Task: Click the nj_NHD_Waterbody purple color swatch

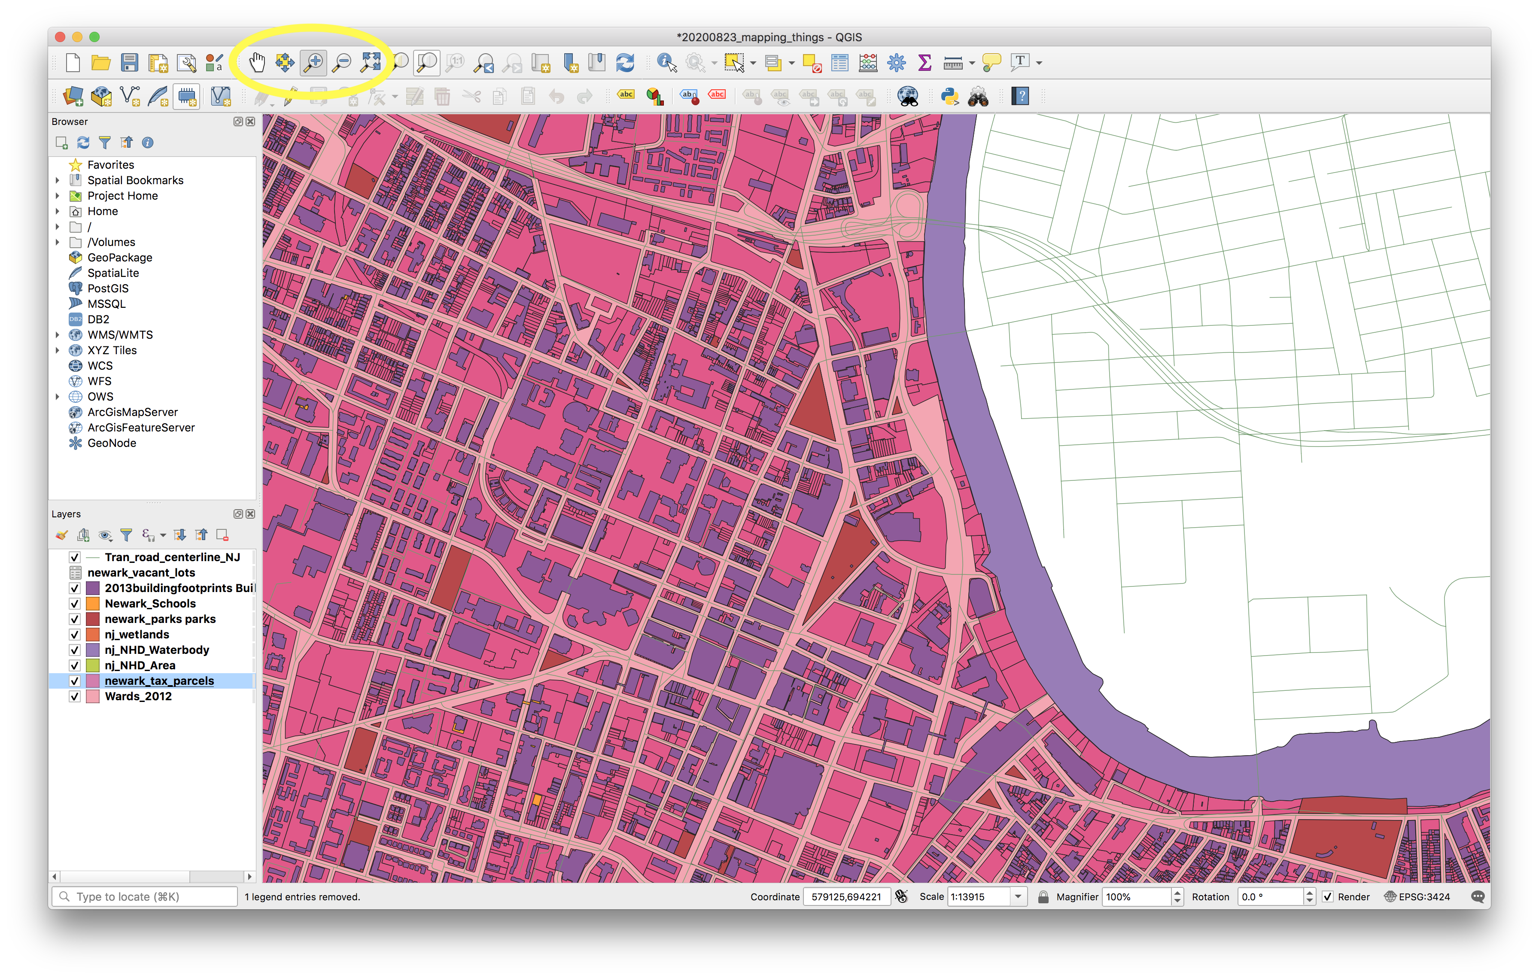Action: click(93, 650)
